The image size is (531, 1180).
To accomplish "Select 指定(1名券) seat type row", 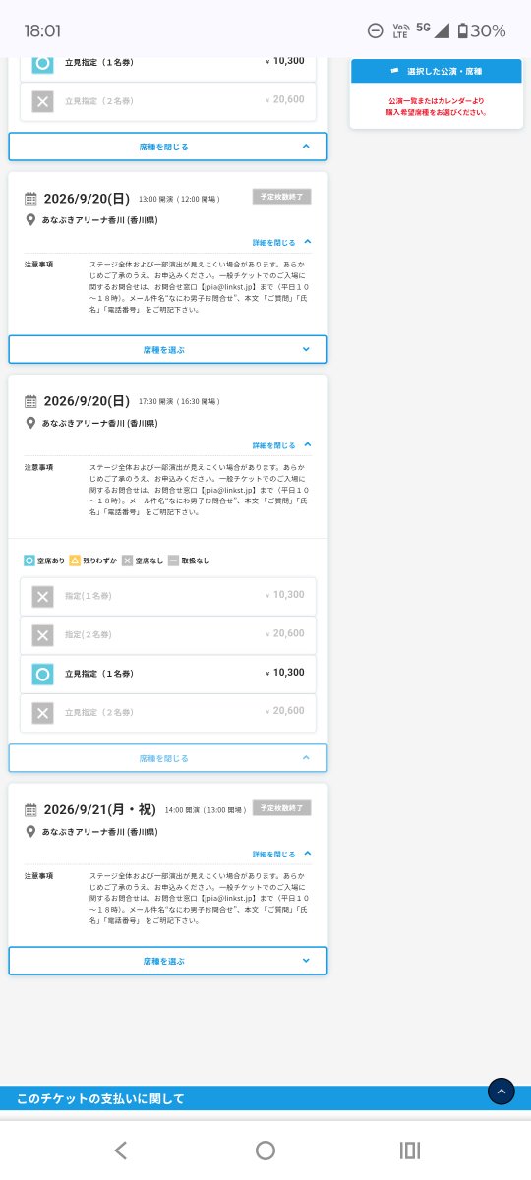I will [x=168, y=596].
